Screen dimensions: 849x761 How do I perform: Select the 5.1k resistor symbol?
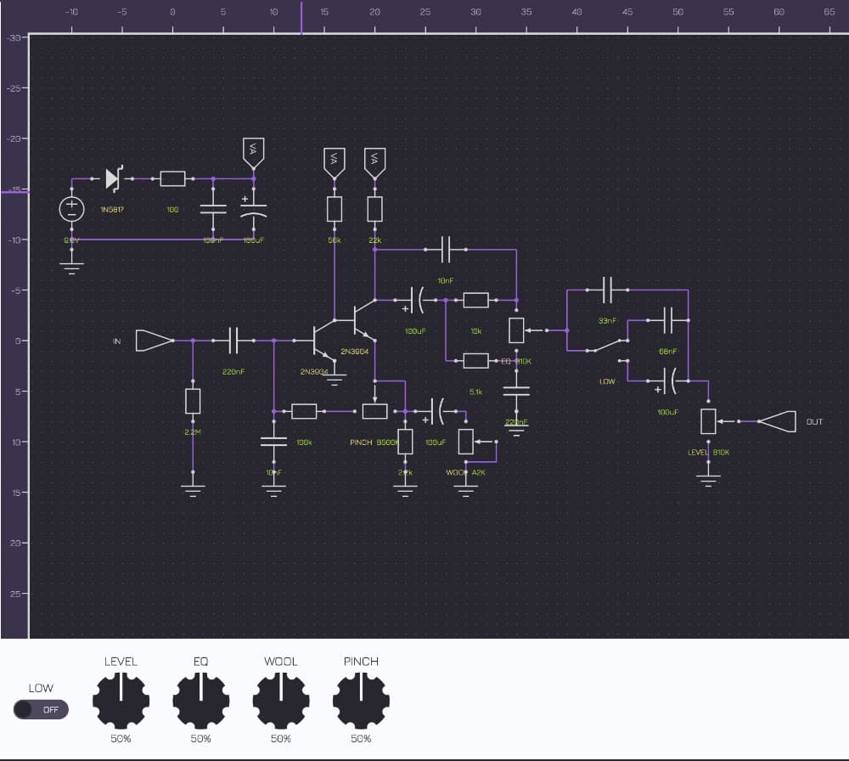coord(476,361)
